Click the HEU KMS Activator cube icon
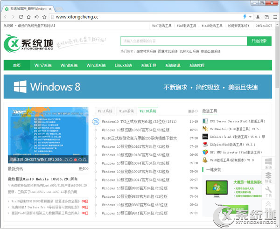This screenshot has height=229, width=280. coord(205,152)
